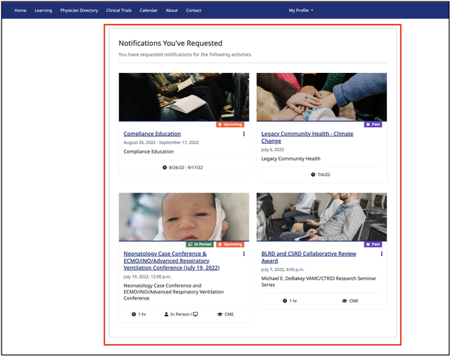This screenshot has height=356, width=451.
Task: Click Past badge on Legacy Community Health card
Action: 373,124
